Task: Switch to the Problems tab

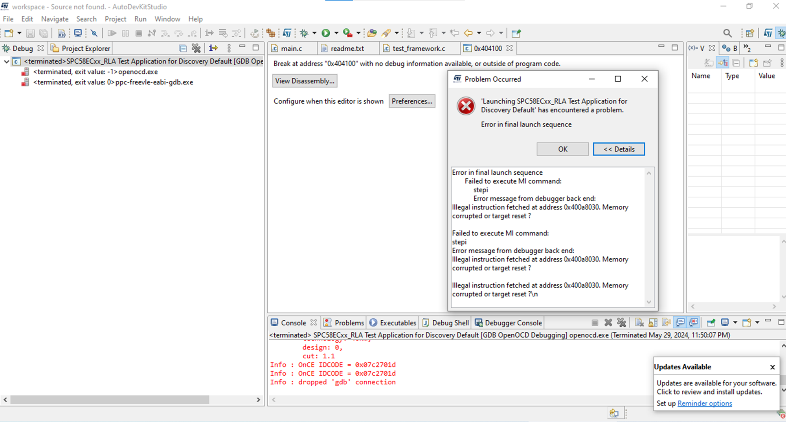Action: 348,322
